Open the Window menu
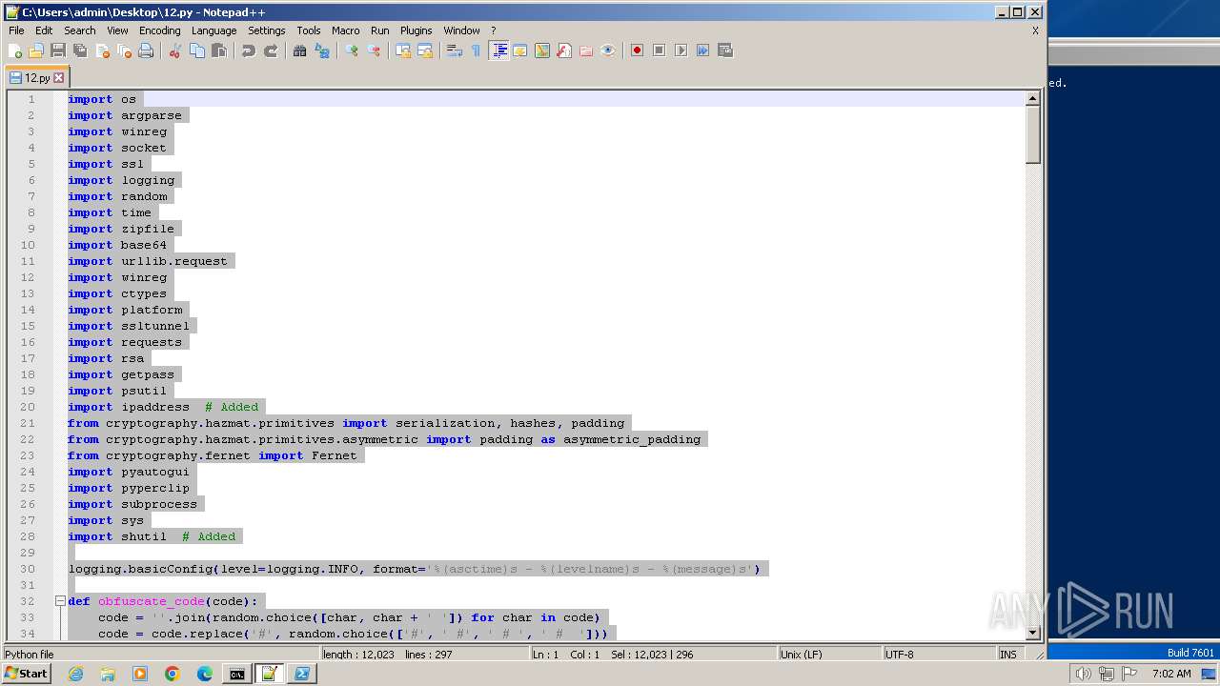 click(462, 30)
